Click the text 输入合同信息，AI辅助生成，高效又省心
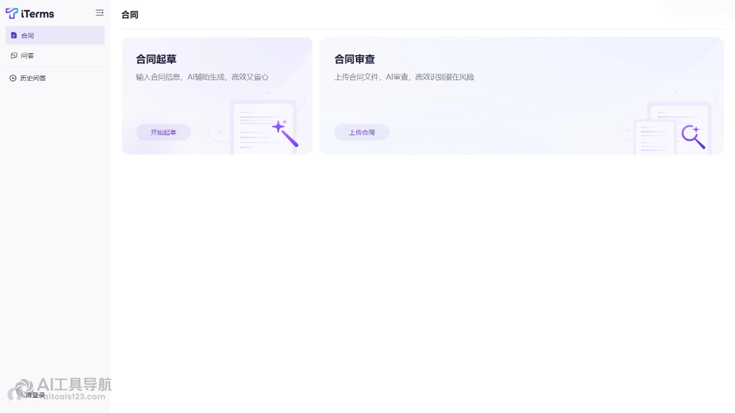 click(x=202, y=77)
